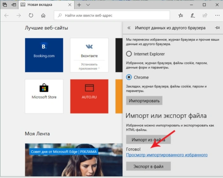
Task: Go to the Home page icon
Action: tap(43, 15)
